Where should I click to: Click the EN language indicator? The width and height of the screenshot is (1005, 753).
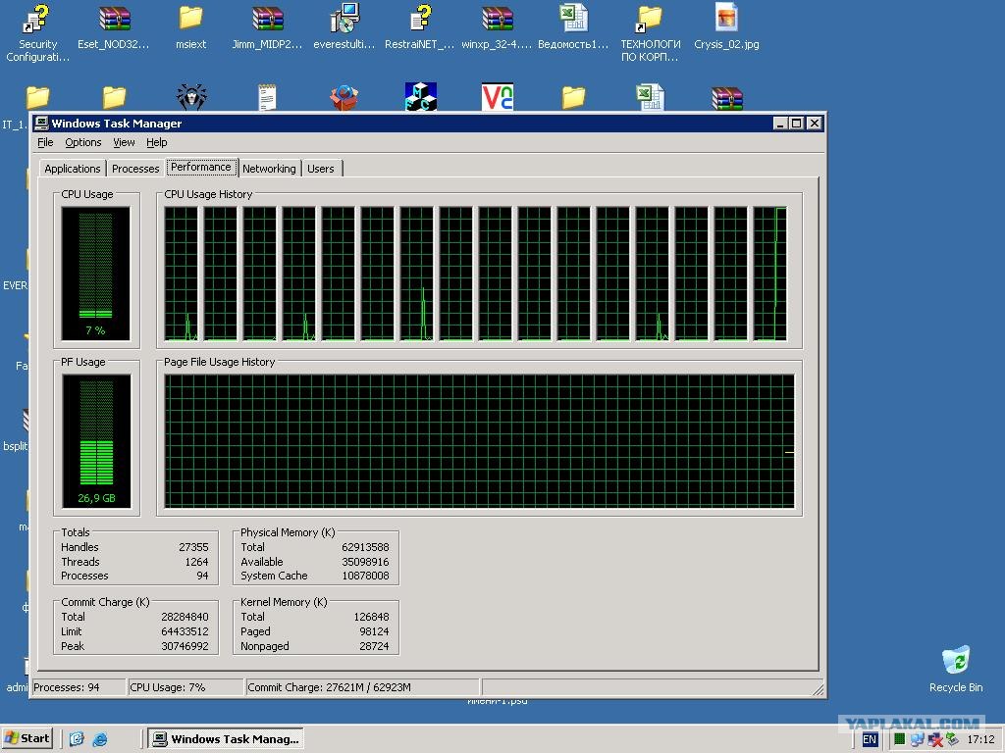870,739
